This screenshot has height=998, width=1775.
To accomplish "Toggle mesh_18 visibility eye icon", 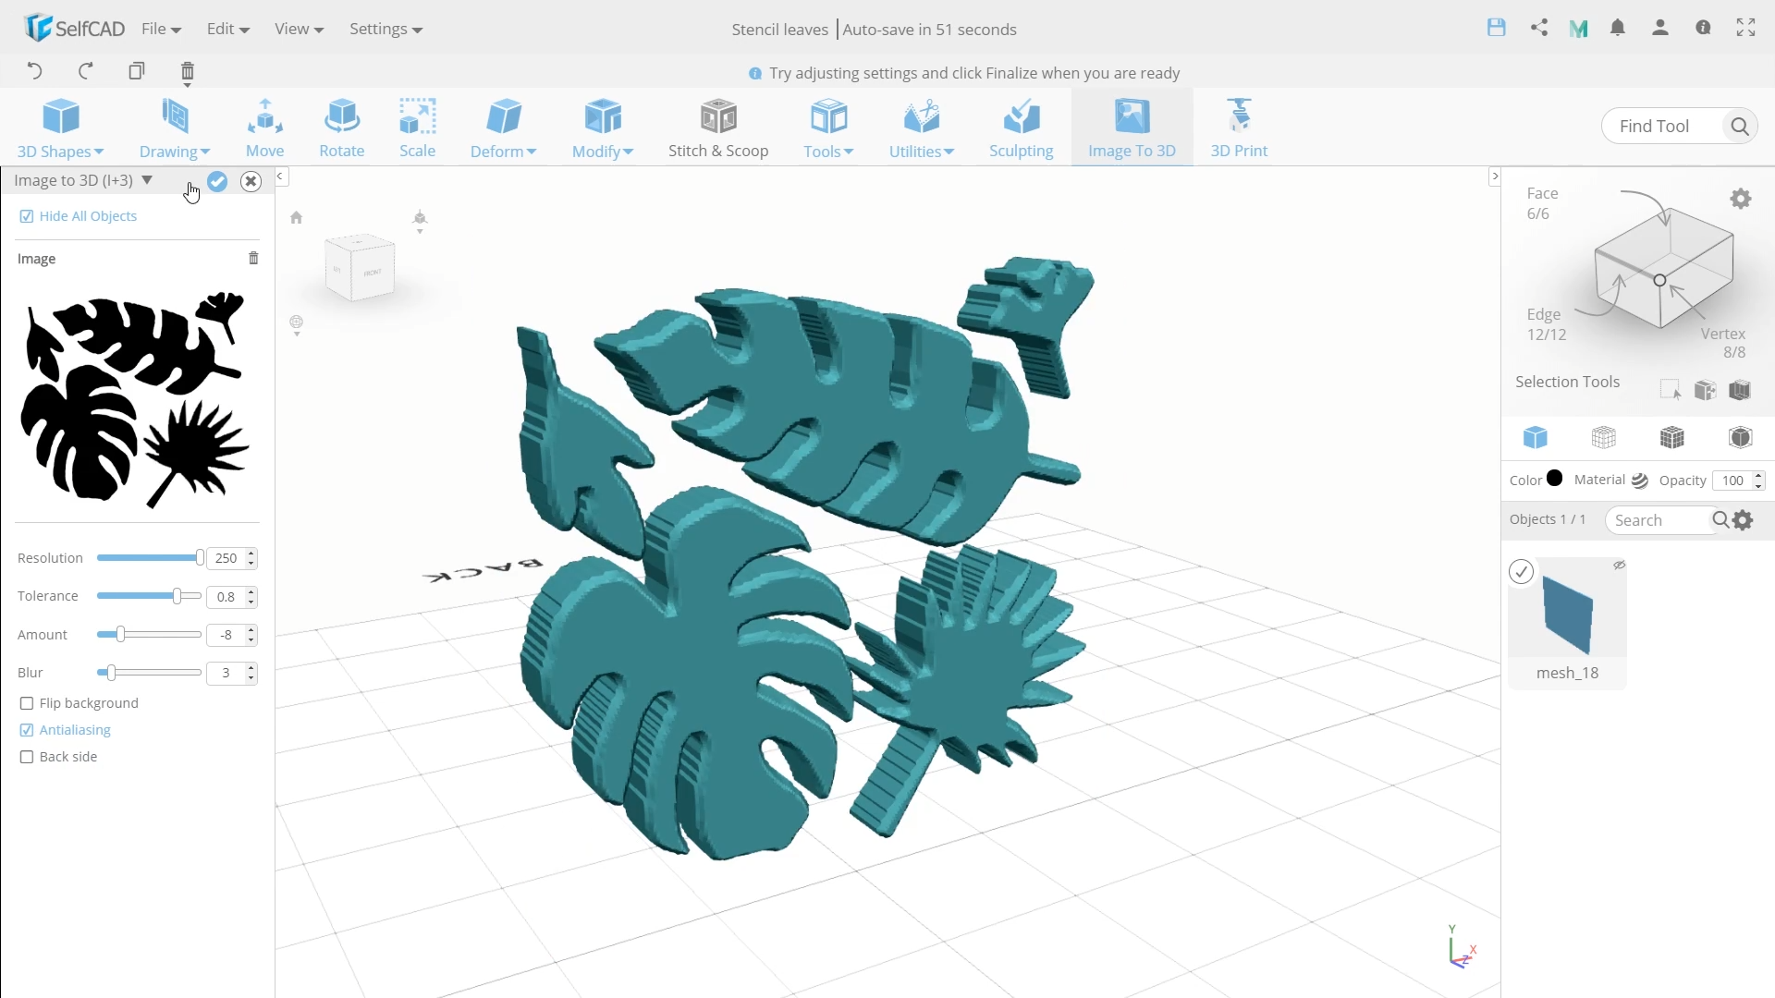I will pos(1619,565).
